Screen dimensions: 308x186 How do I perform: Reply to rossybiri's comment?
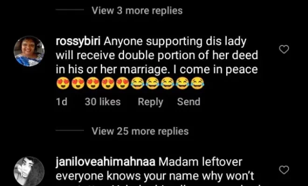tap(150, 102)
